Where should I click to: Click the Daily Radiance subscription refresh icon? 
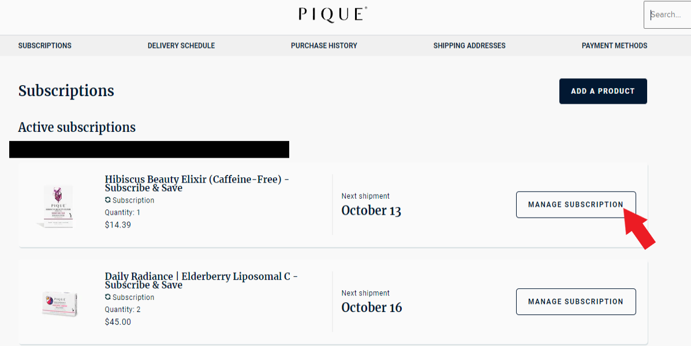click(x=107, y=297)
